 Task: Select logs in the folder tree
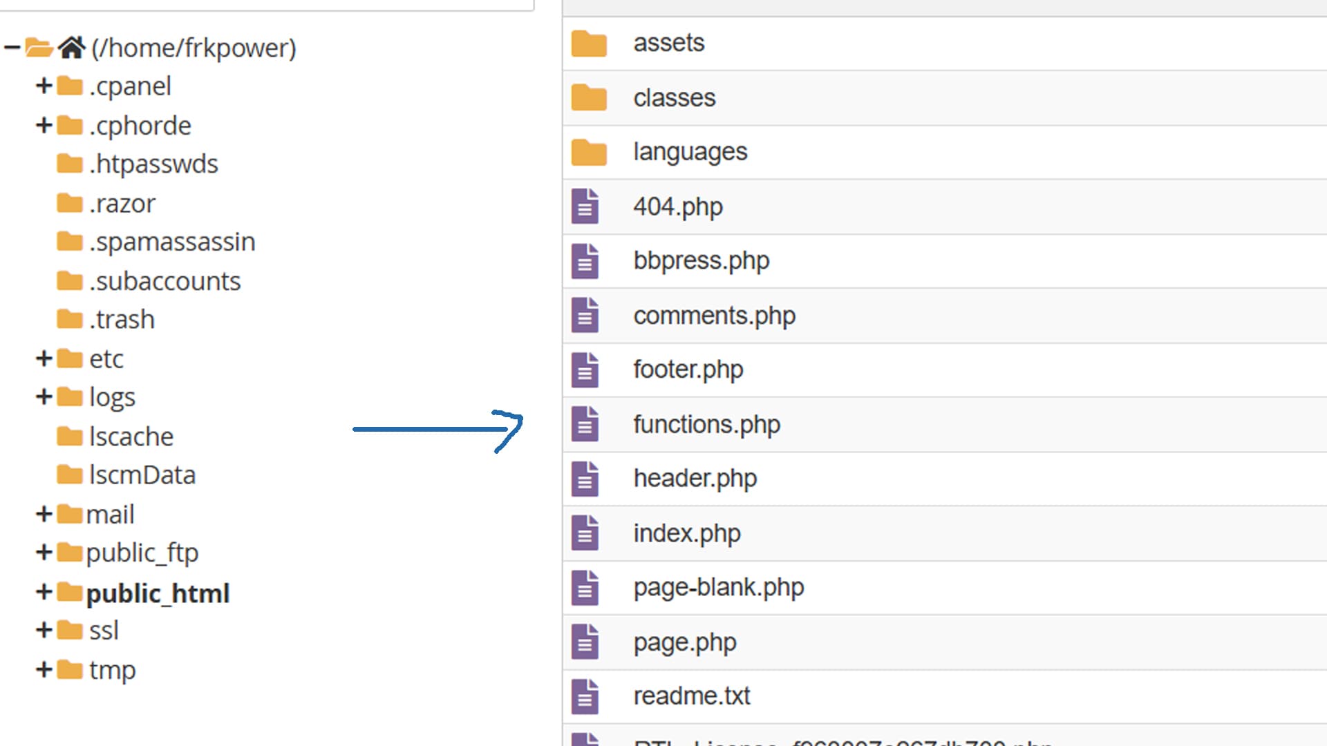click(x=112, y=398)
